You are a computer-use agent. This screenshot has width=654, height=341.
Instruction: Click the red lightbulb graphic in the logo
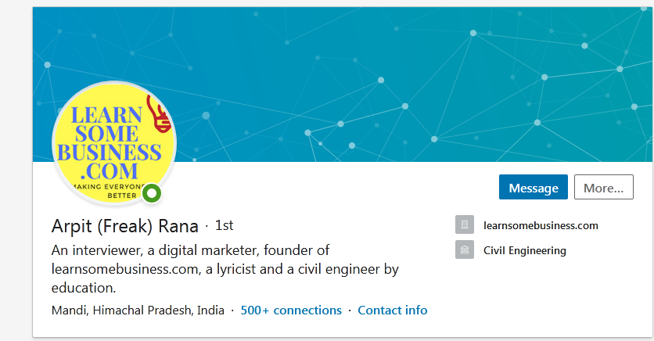click(159, 113)
